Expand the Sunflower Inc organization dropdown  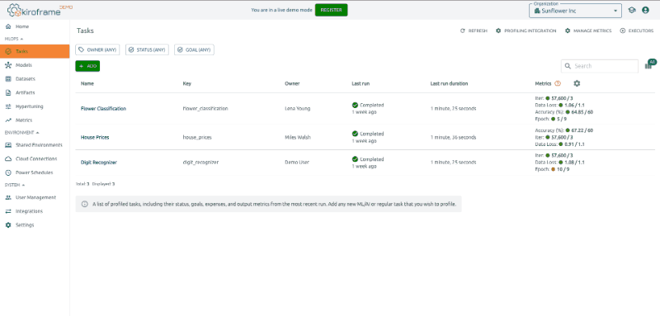point(575,11)
